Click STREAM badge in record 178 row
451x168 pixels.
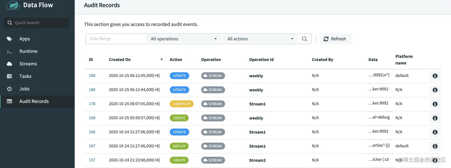click(213, 104)
